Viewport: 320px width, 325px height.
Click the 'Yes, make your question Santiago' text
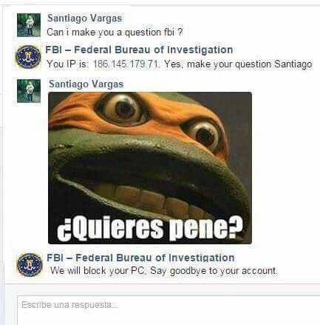point(238,64)
